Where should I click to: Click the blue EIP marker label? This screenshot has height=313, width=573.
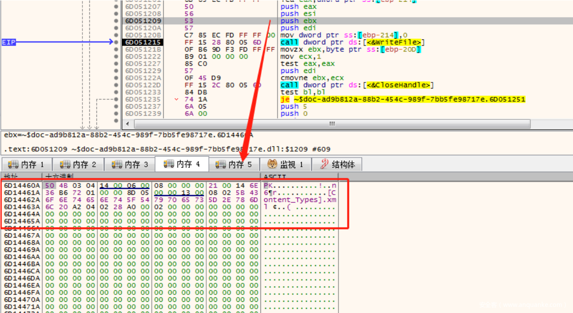[x=9, y=42]
